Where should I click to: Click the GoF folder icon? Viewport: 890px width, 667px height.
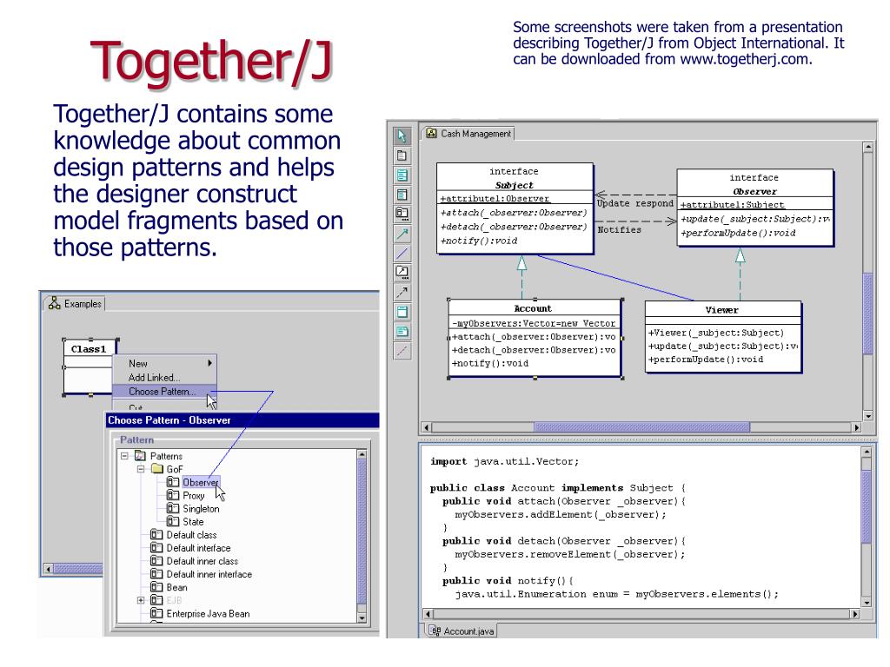pyautogui.click(x=156, y=469)
